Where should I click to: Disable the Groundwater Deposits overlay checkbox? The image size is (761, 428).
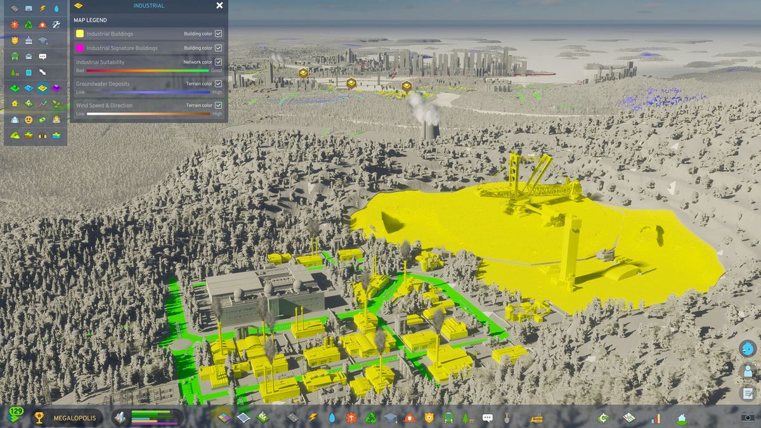tap(218, 84)
